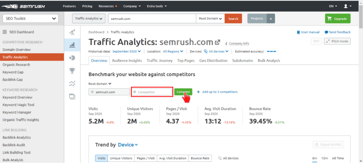Select the Bounce Rate trend metric
Screen dimensions: 363x163
coord(200,158)
